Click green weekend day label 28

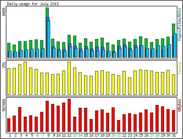click(157, 135)
